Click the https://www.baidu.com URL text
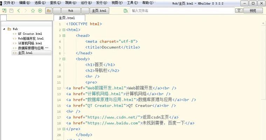The height and width of the screenshot is (140, 266). coord(112,123)
